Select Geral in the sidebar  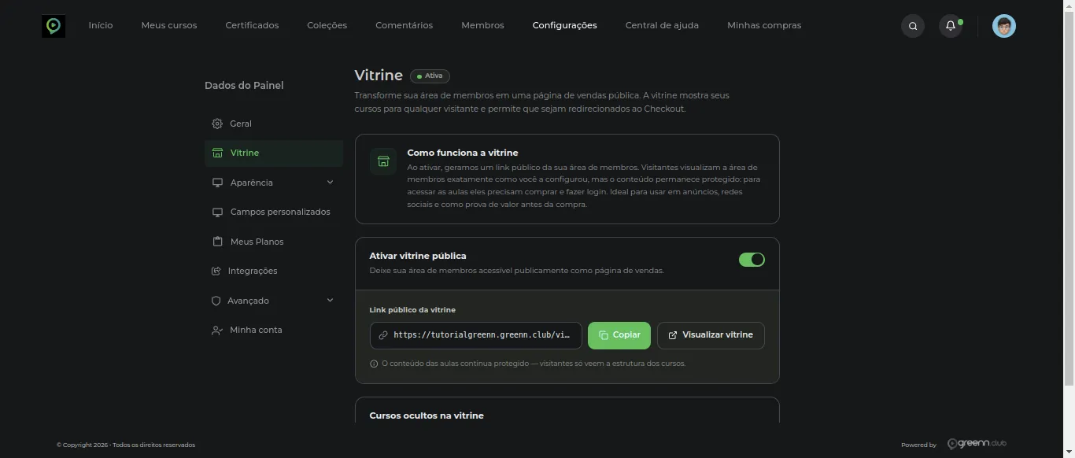[x=274, y=124]
